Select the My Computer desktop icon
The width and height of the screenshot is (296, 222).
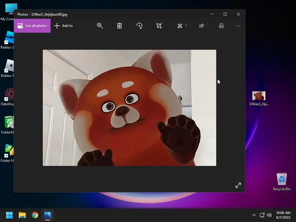tap(7, 12)
